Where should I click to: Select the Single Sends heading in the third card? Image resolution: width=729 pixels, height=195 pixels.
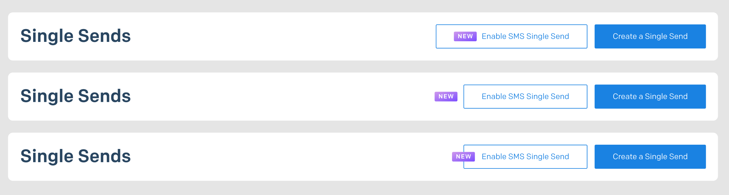[76, 156]
